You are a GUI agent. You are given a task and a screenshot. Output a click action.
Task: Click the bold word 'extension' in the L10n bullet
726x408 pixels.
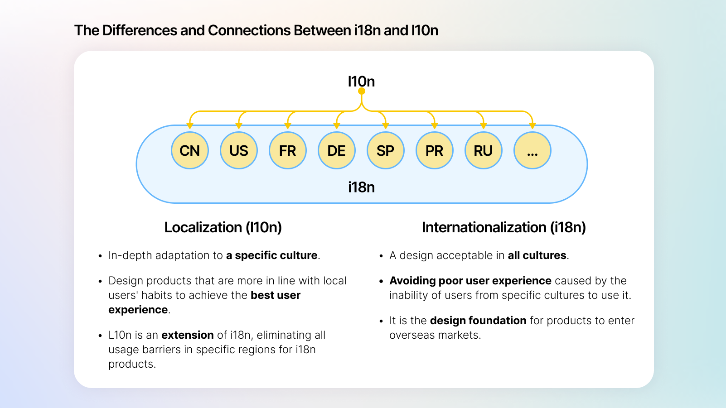coord(187,335)
